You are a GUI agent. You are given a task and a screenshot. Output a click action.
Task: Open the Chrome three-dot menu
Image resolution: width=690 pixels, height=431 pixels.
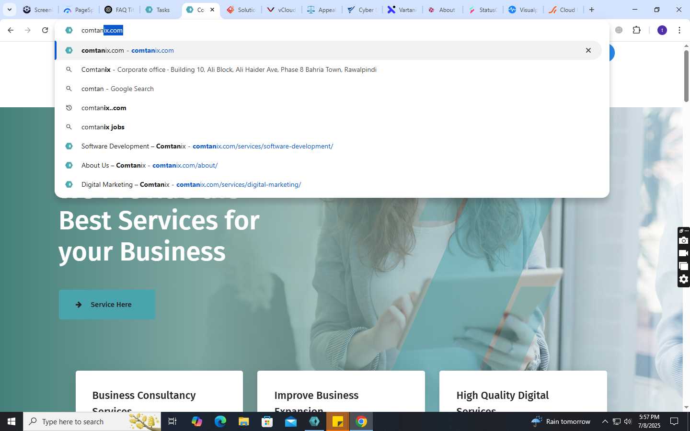(679, 30)
